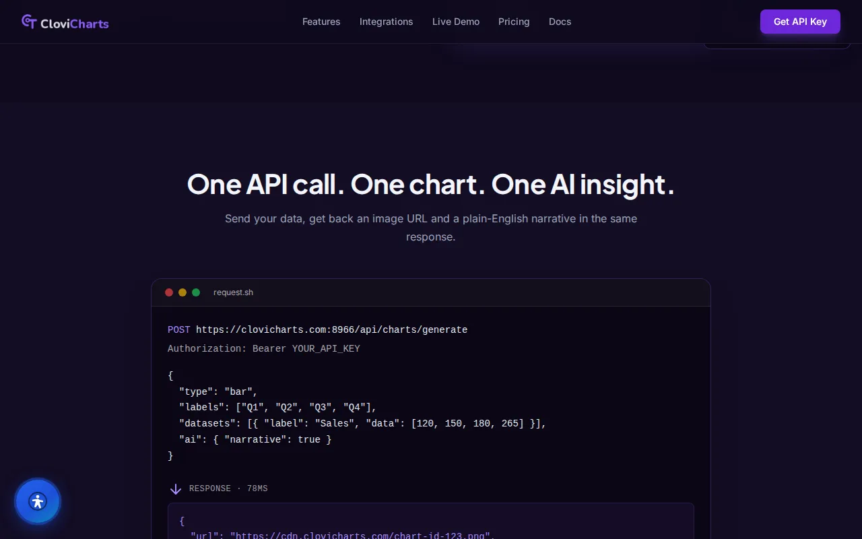Open the accessibility options widget
Viewport: 862px width, 539px height.
point(38,501)
